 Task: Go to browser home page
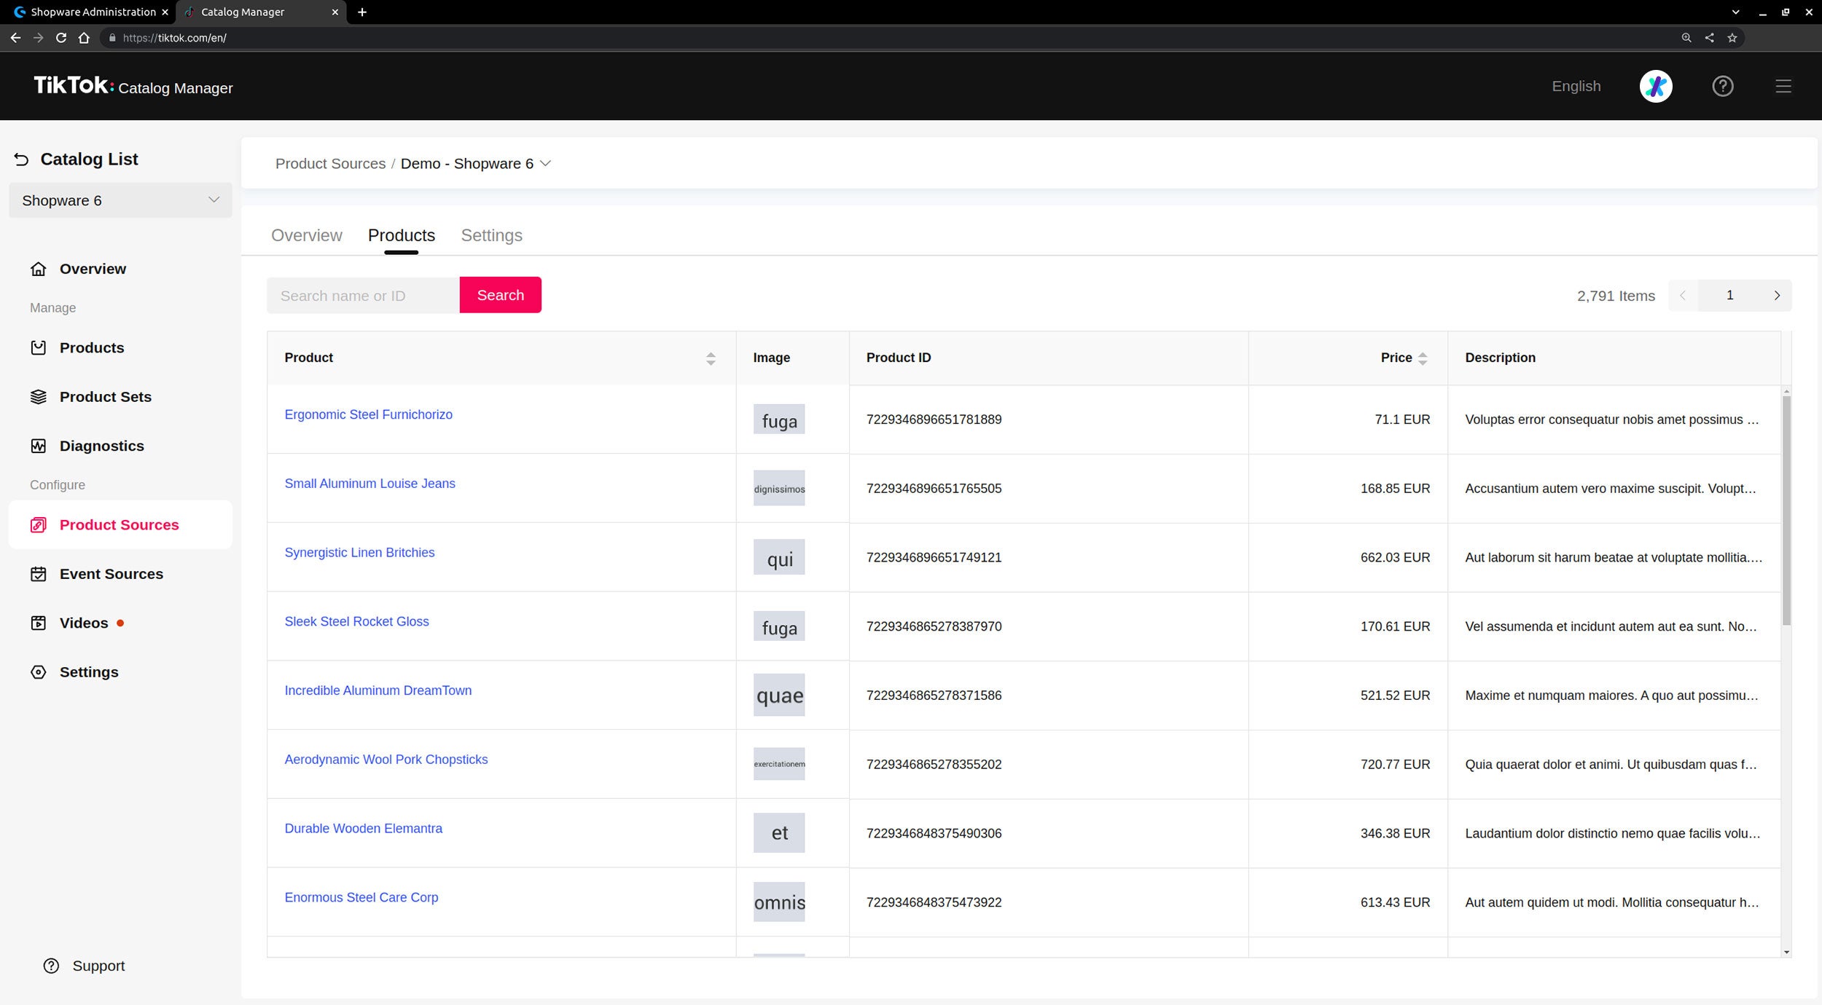coord(84,38)
